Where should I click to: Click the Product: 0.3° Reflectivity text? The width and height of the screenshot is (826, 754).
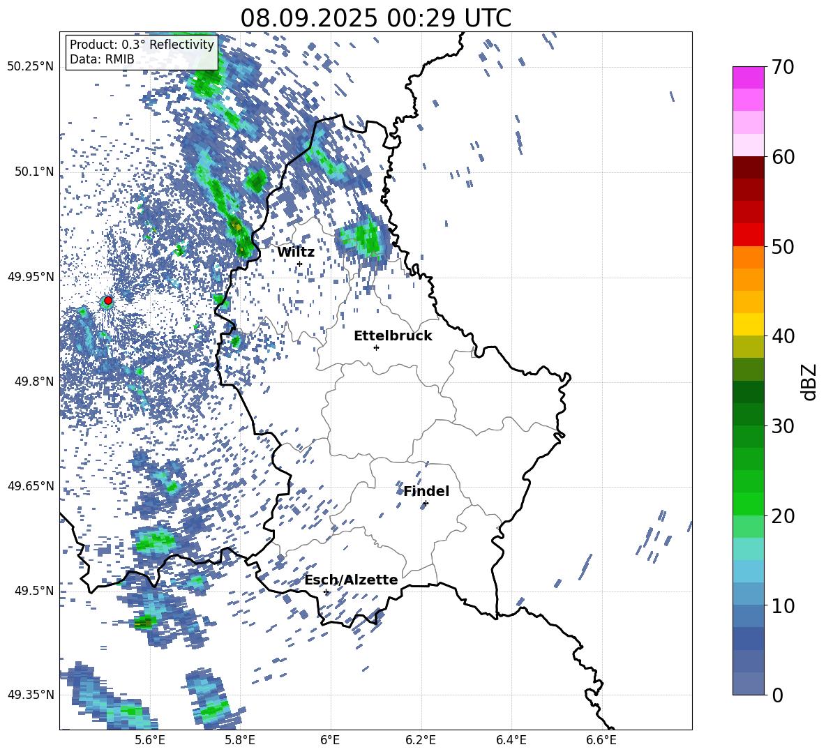tap(142, 45)
